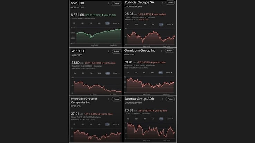Expand the More dropdown on WPP PLC chart
255x143 pixels.
click(116, 73)
